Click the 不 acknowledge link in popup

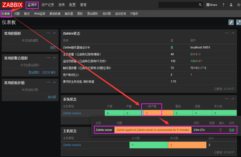(x=220, y=130)
